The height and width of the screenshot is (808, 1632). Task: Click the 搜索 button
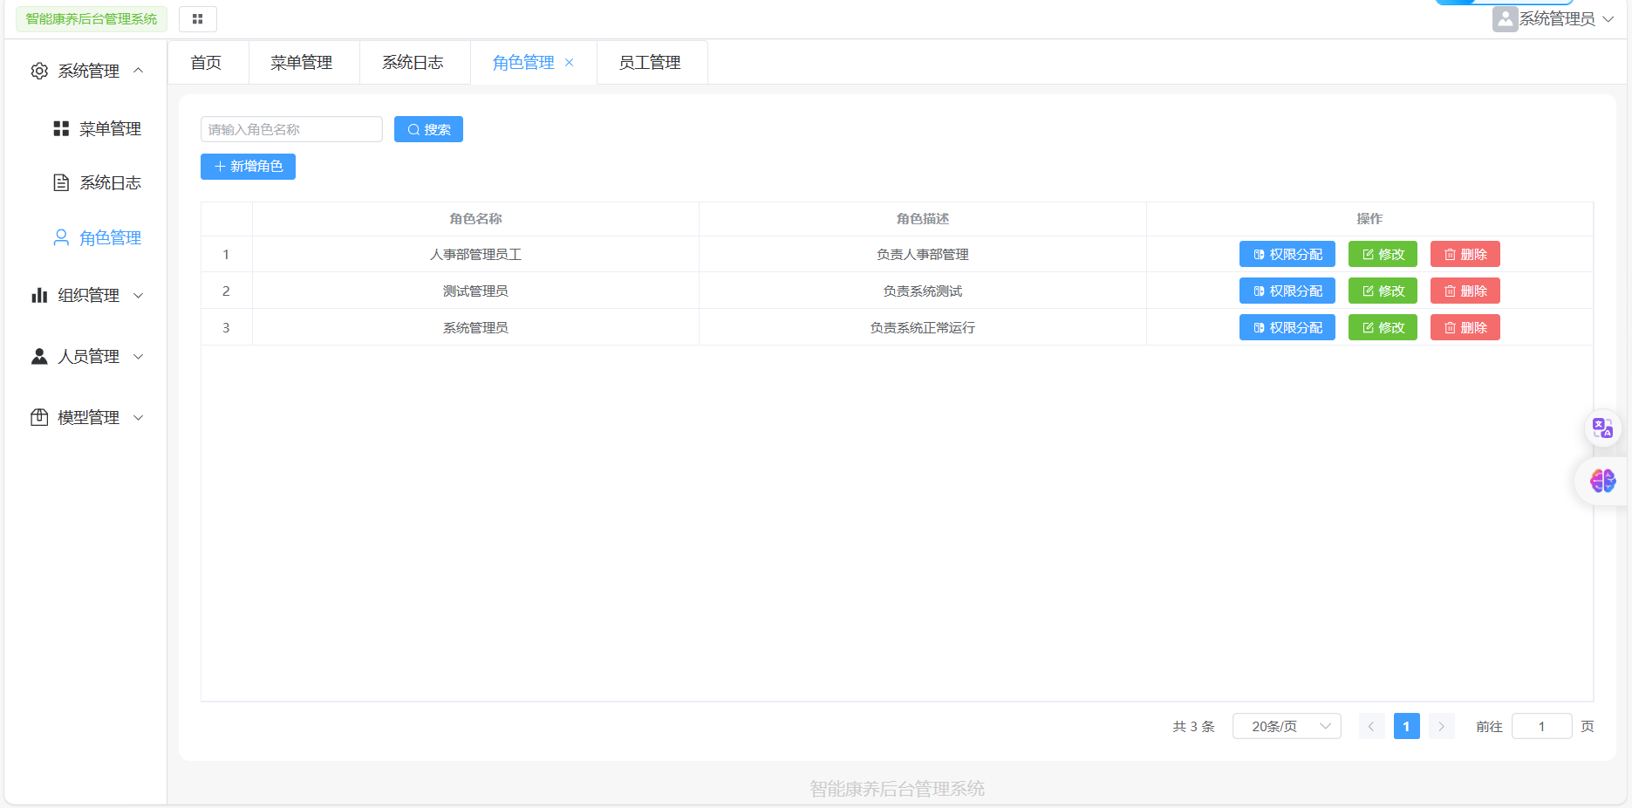coord(428,129)
